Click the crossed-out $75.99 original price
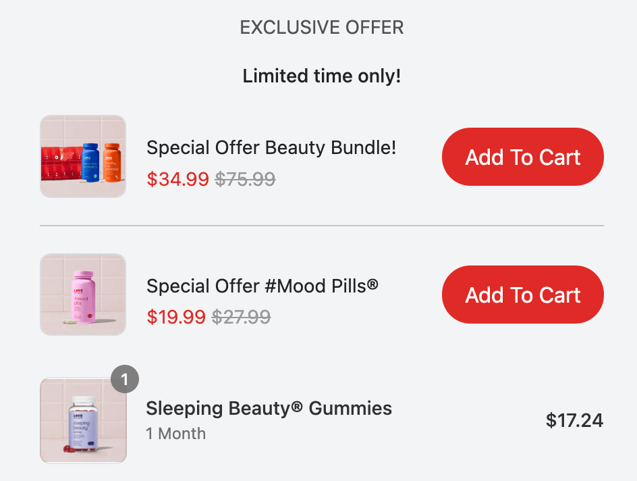637x481 pixels. [245, 179]
